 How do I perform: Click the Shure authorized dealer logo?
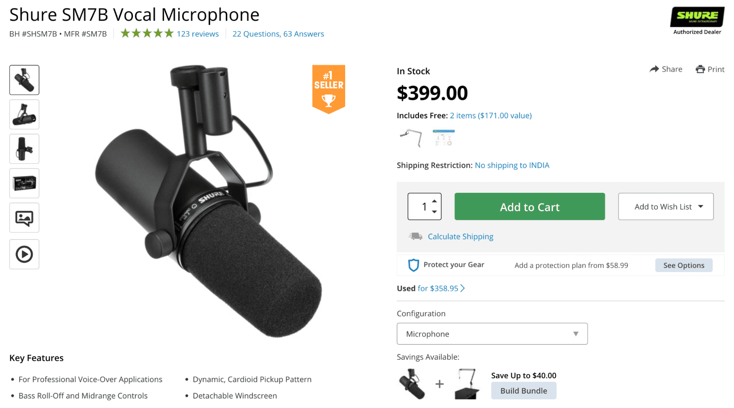(697, 17)
